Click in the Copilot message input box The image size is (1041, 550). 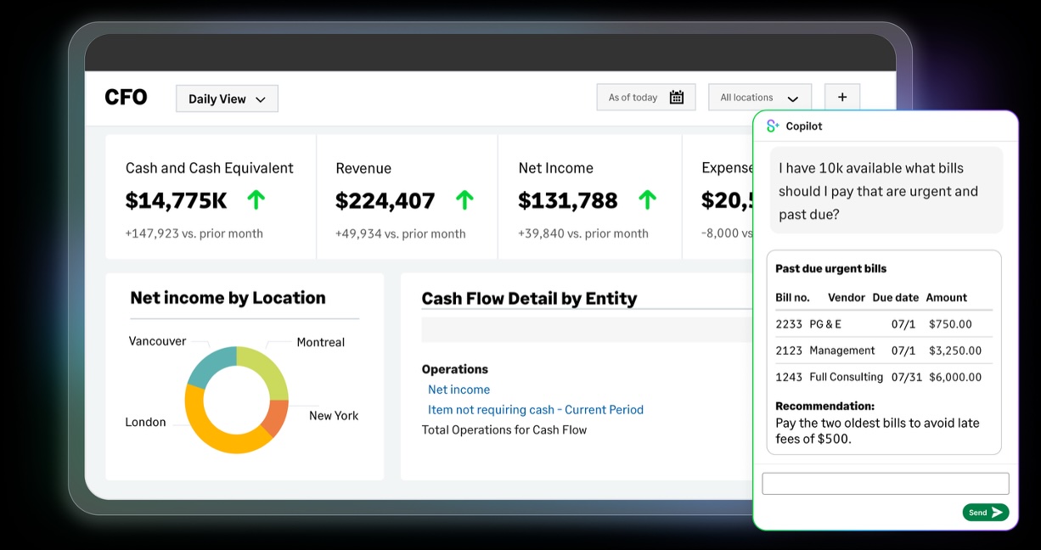[x=885, y=484]
